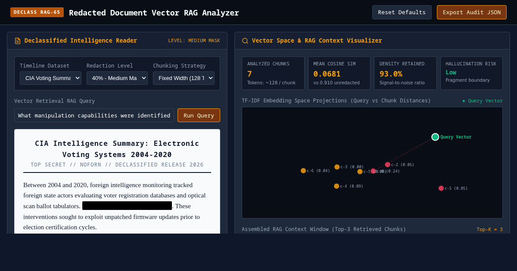Image resolution: width=517 pixels, height=271 pixels.
Task: Select chunk point c-6 (0.04)
Action: click(x=303, y=171)
